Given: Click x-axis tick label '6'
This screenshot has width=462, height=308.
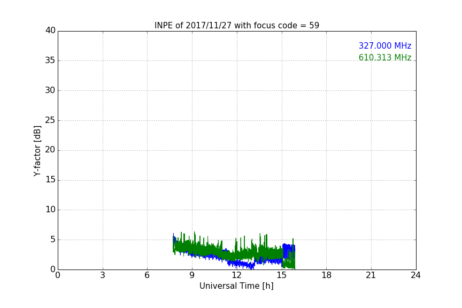Looking at the screenshot, I should click(x=147, y=275).
